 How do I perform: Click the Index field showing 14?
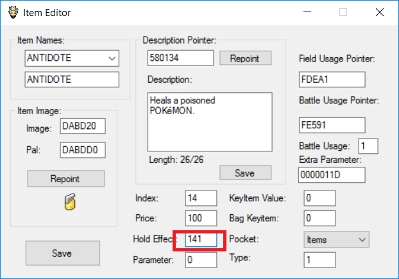coord(201,198)
